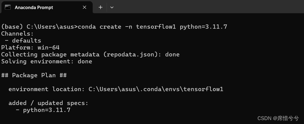This screenshot has height=124, width=304.
Task: Click the conda create command text
Action: click(152, 27)
